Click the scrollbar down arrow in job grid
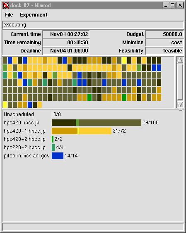 (180, 105)
